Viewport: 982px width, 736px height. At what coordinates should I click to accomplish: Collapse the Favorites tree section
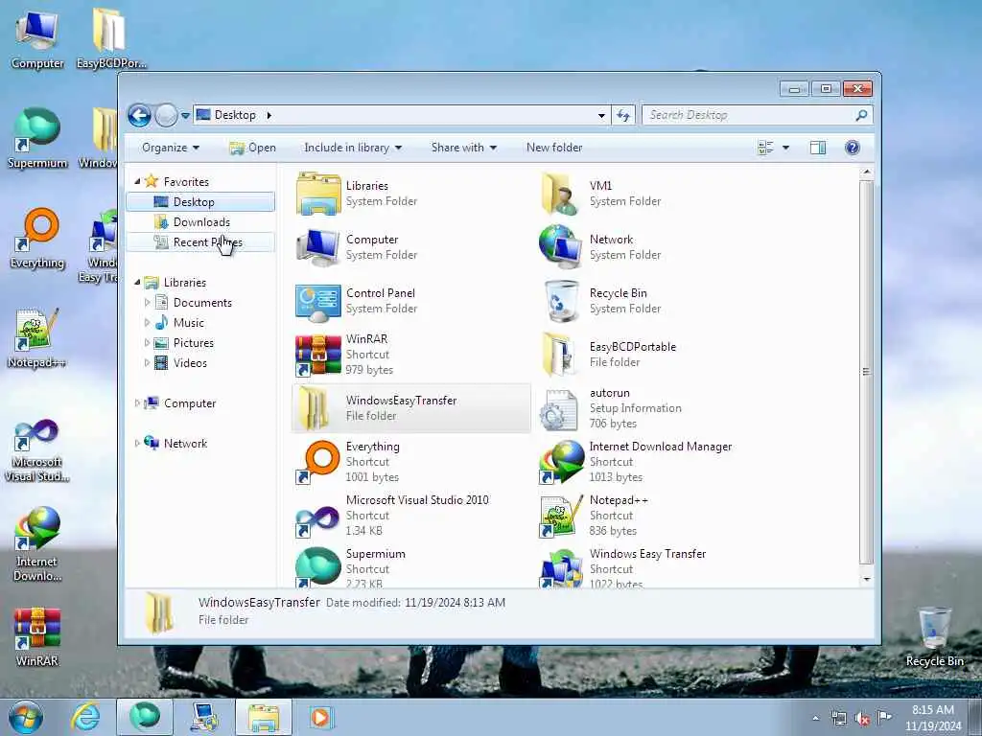[137, 181]
